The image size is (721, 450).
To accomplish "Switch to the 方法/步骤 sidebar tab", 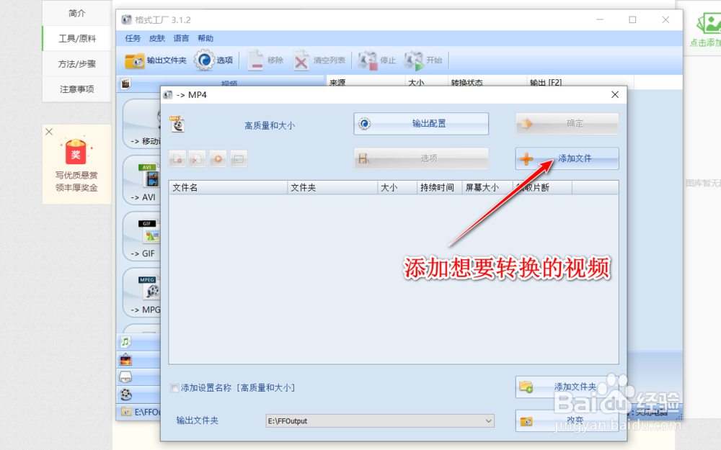I will pyautogui.click(x=77, y=64).
